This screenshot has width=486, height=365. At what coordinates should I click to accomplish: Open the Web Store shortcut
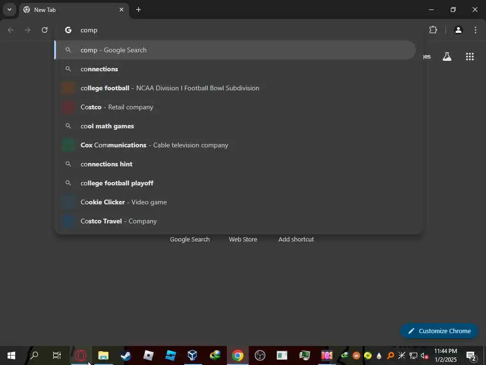point(243,240)
